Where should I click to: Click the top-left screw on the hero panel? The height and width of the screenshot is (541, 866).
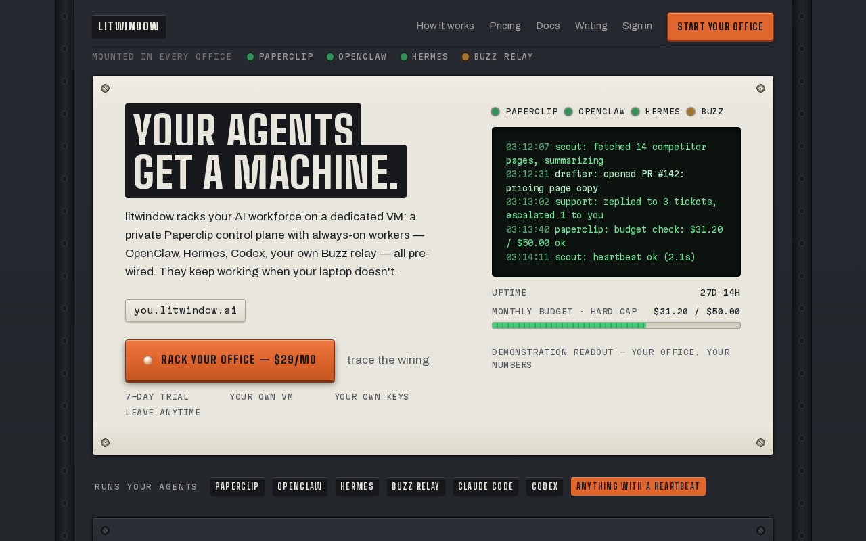[x=105, y=88]
